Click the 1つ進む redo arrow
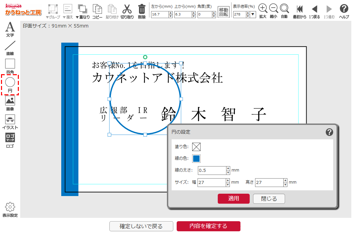This screenshot has height=238, width=353. pyautogui.click(x=329, y=9)
